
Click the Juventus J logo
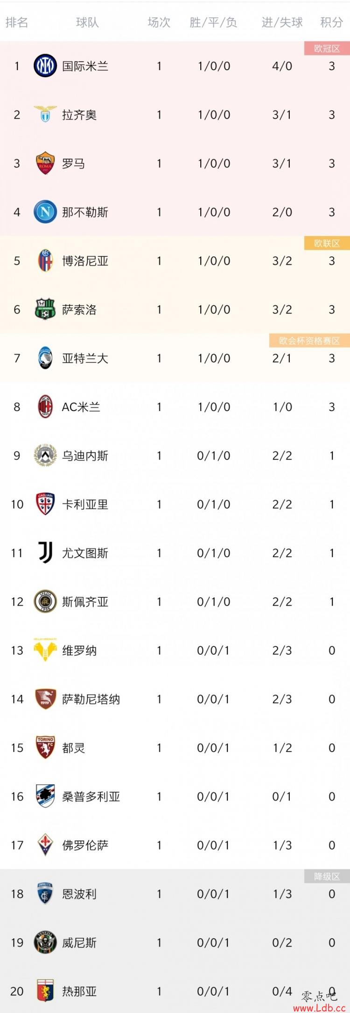(x=45, y=553)
